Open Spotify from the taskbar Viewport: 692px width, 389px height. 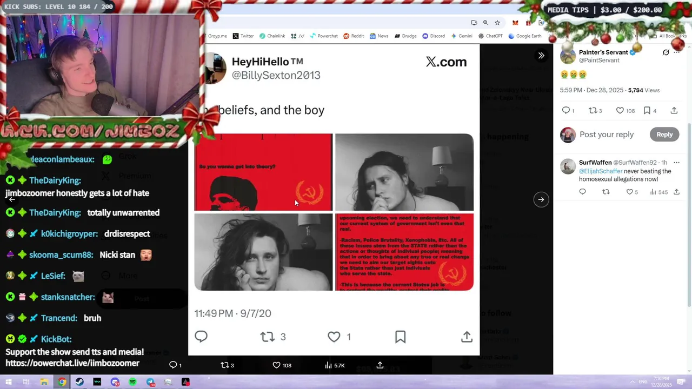pyautogui.click(x=132, y=382)
